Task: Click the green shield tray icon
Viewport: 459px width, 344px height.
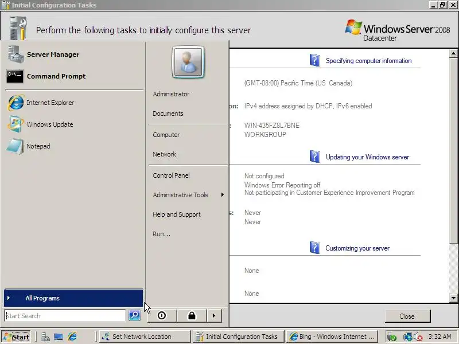Action: (392, 337)
